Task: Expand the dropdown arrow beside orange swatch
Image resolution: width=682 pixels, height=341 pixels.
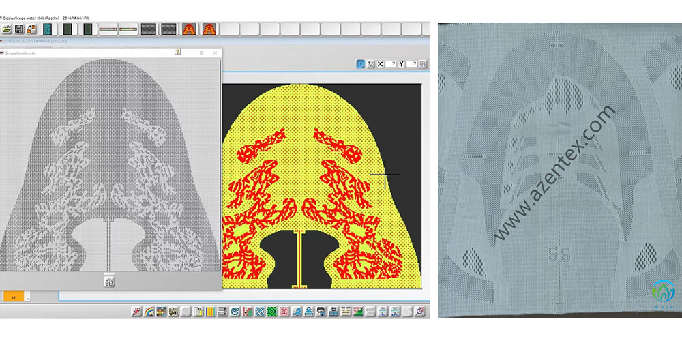Action: coord(27,297)
